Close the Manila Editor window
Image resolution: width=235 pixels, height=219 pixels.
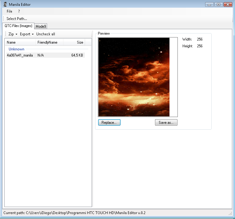click(x=228, y=5)
